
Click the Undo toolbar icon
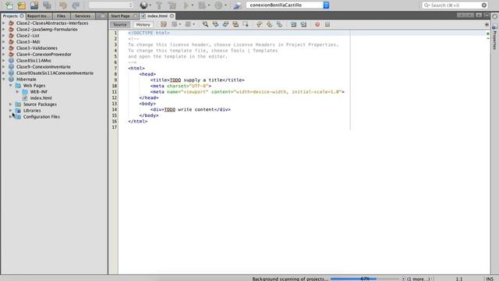62,5
